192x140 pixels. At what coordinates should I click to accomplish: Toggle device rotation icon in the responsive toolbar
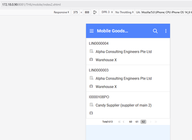coord(95,12)
